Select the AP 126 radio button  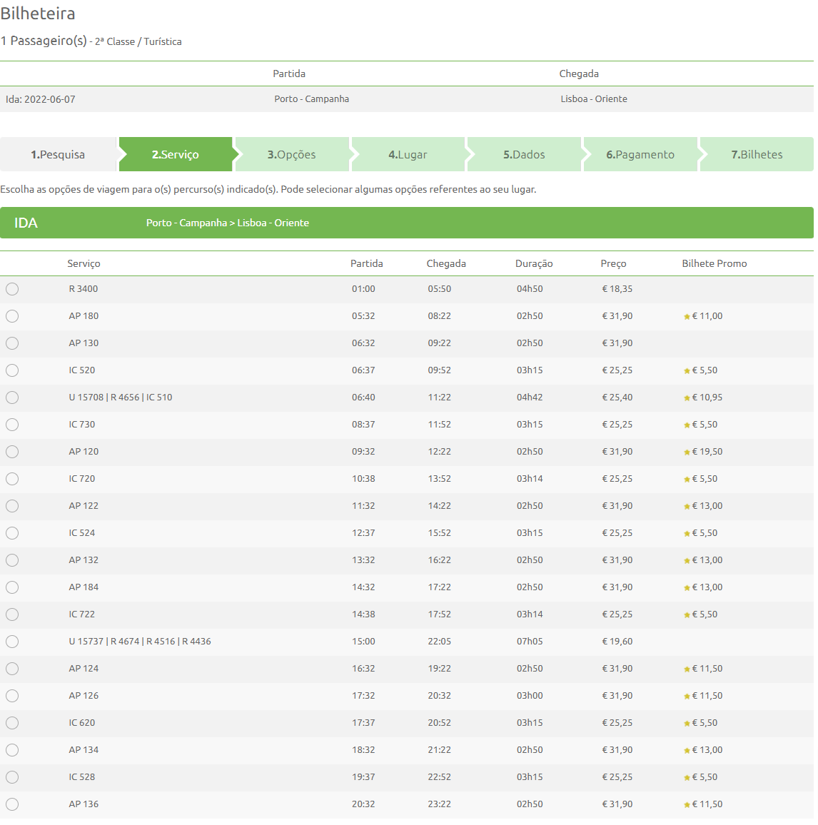(x=12, y=696)
